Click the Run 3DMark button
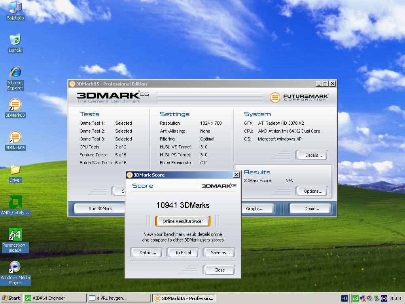The image size is (405, 304). coord(100,209)
